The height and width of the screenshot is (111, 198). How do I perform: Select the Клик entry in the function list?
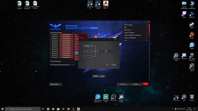coord(76,35)
